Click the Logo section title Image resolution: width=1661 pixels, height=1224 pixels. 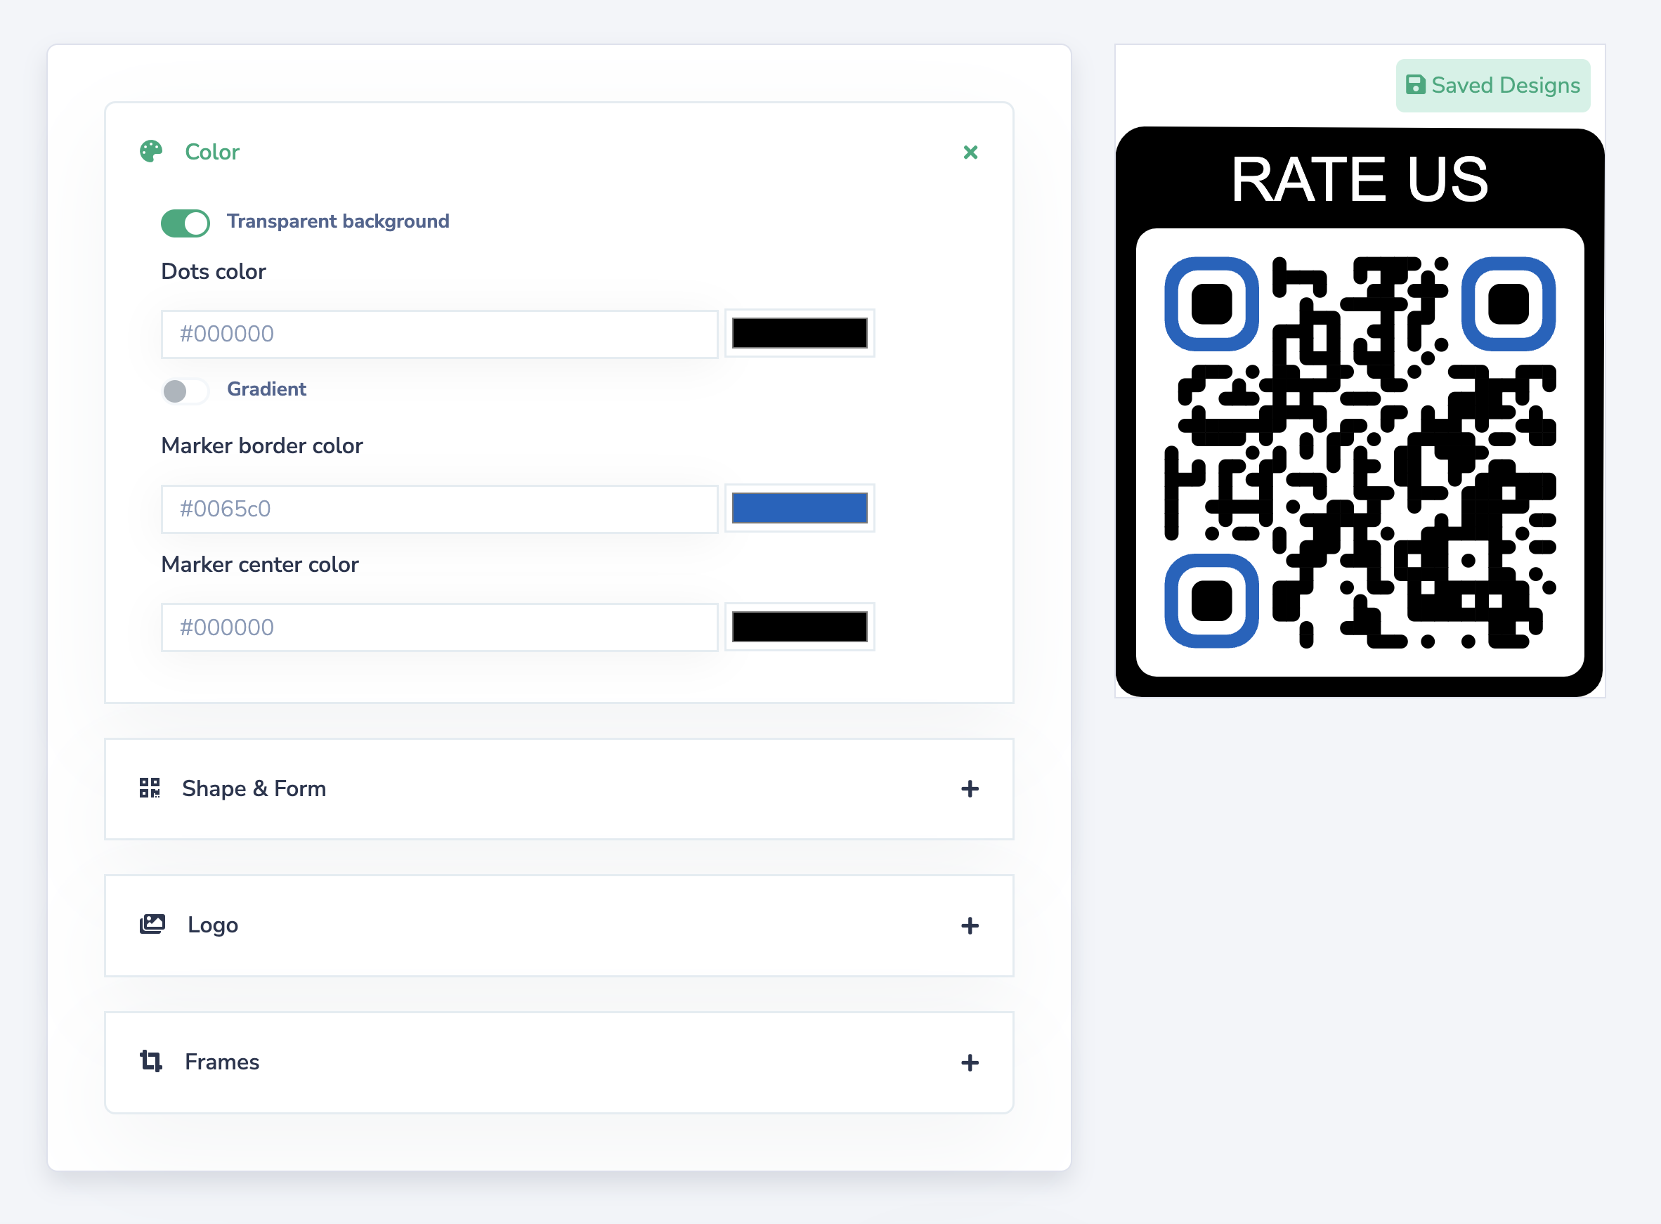point(213,925)
